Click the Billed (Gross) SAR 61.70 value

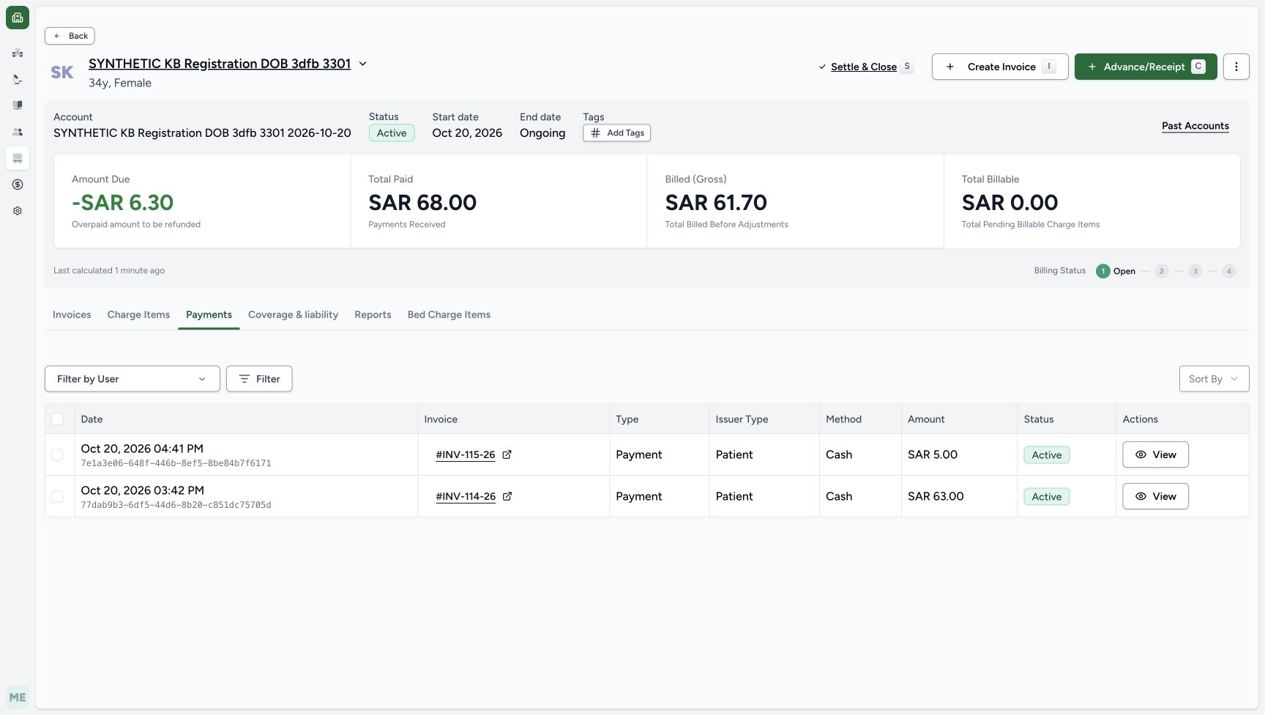[x=716, y=203]
